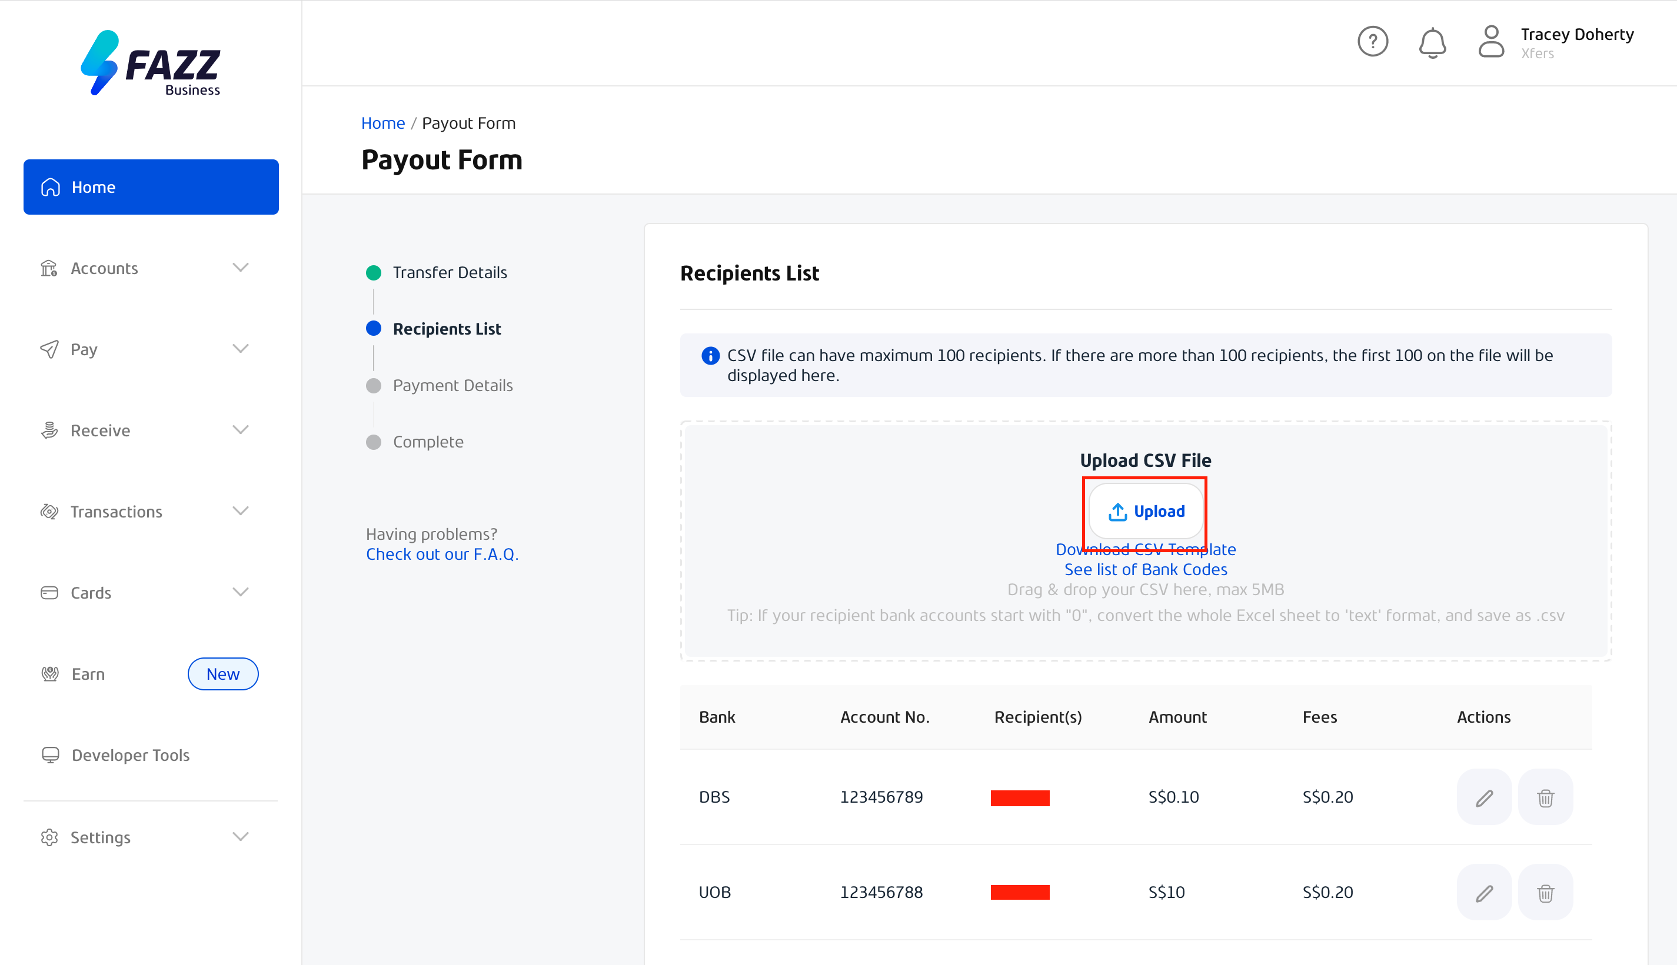Open Download CSV Template link
Viewport: 1677px width, 965px height.
pyautogui.click(x=1145, y=549)
